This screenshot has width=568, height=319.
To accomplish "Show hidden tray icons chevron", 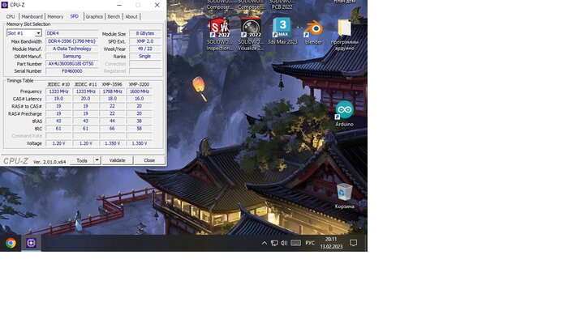I will click(265, 243).
